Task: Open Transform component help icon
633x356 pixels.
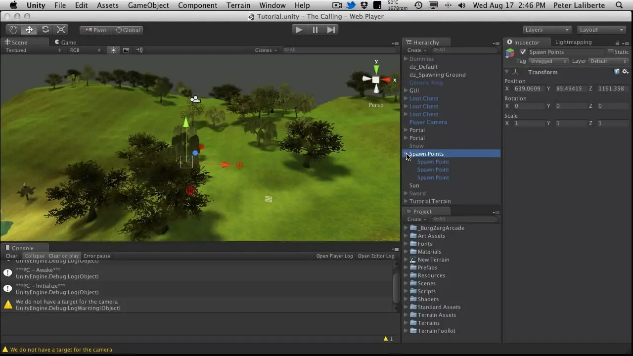Action: [x=617, y=72]
